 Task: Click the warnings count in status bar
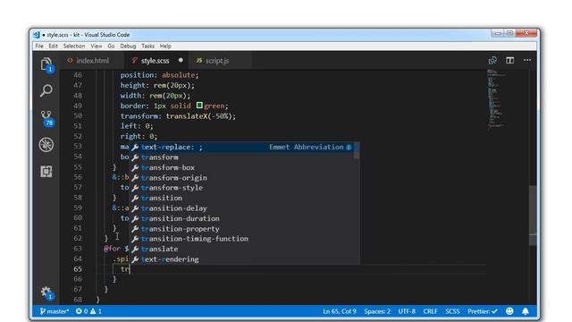click(x=96, y=311)
